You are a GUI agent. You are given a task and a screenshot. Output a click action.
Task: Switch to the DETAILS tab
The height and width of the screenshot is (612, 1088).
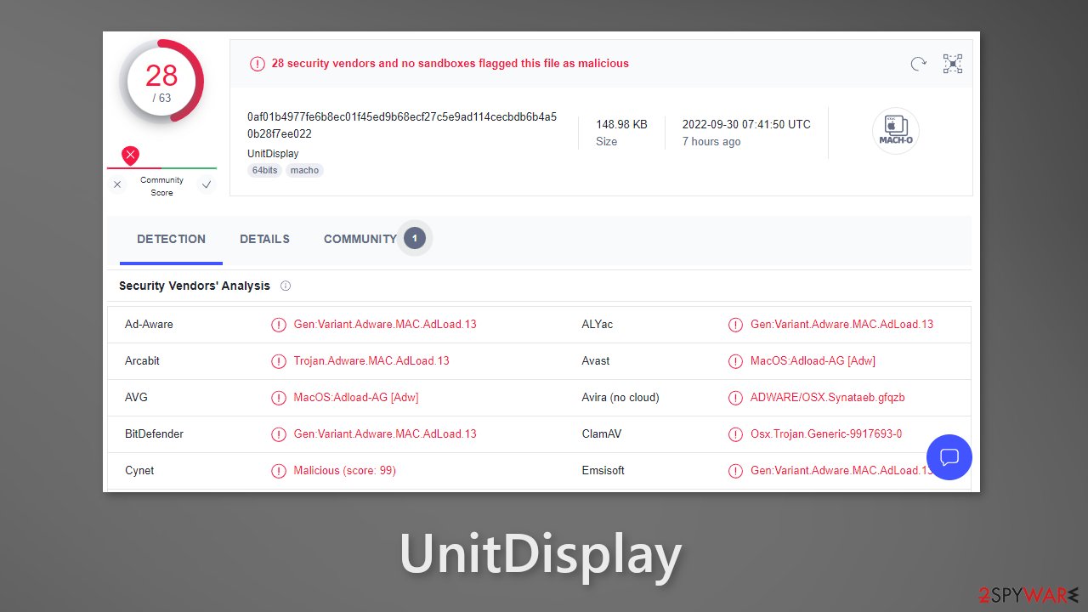[264, 239]
